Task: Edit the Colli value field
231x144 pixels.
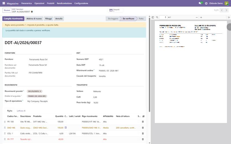Action: [118, 97]
